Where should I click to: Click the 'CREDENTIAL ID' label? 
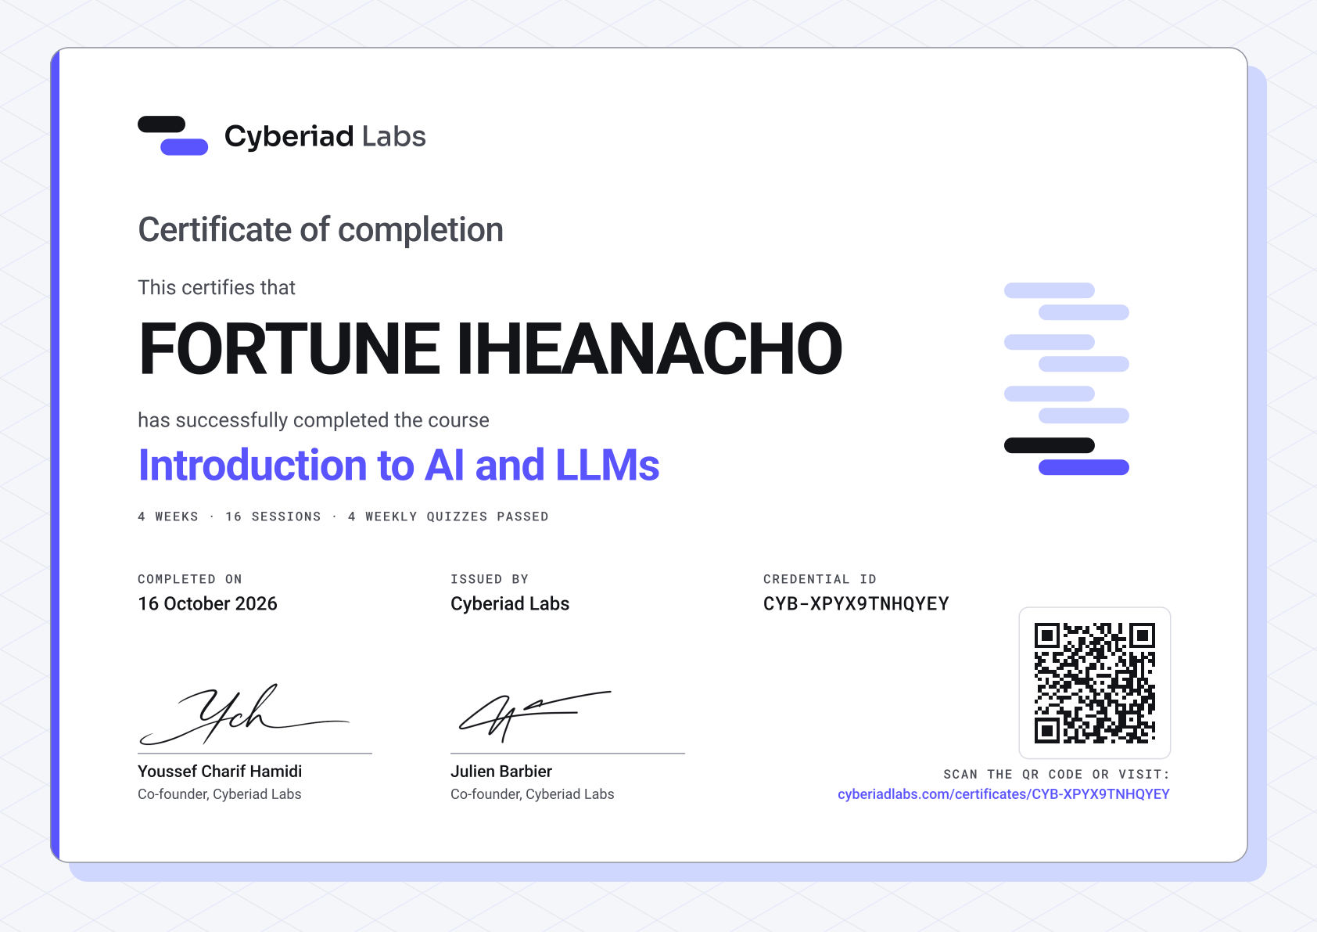point(820,579)
